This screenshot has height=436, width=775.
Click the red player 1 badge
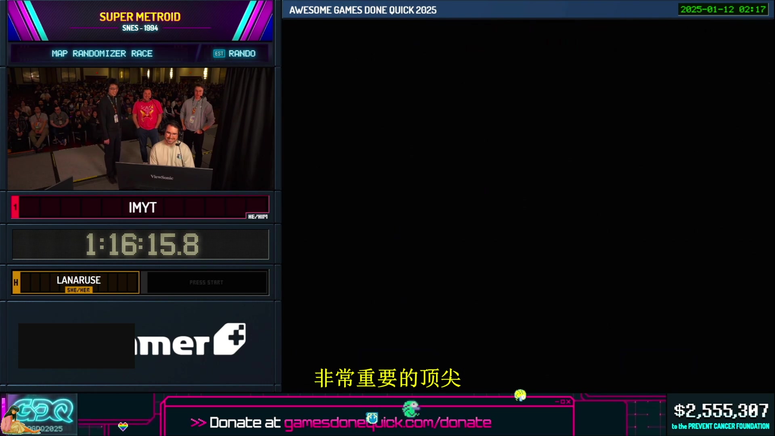coord(15,208)
